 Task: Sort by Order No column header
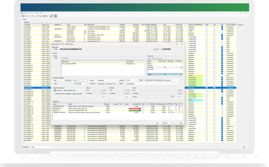tap(33, 25)
